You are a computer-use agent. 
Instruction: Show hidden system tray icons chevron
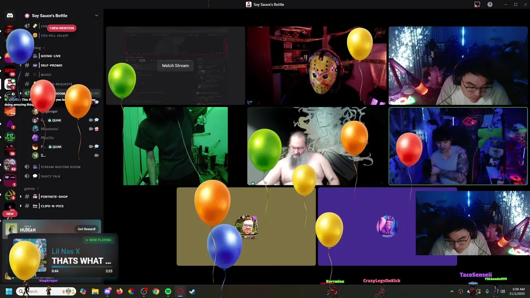pyautogui.click(x=452, y=291)
